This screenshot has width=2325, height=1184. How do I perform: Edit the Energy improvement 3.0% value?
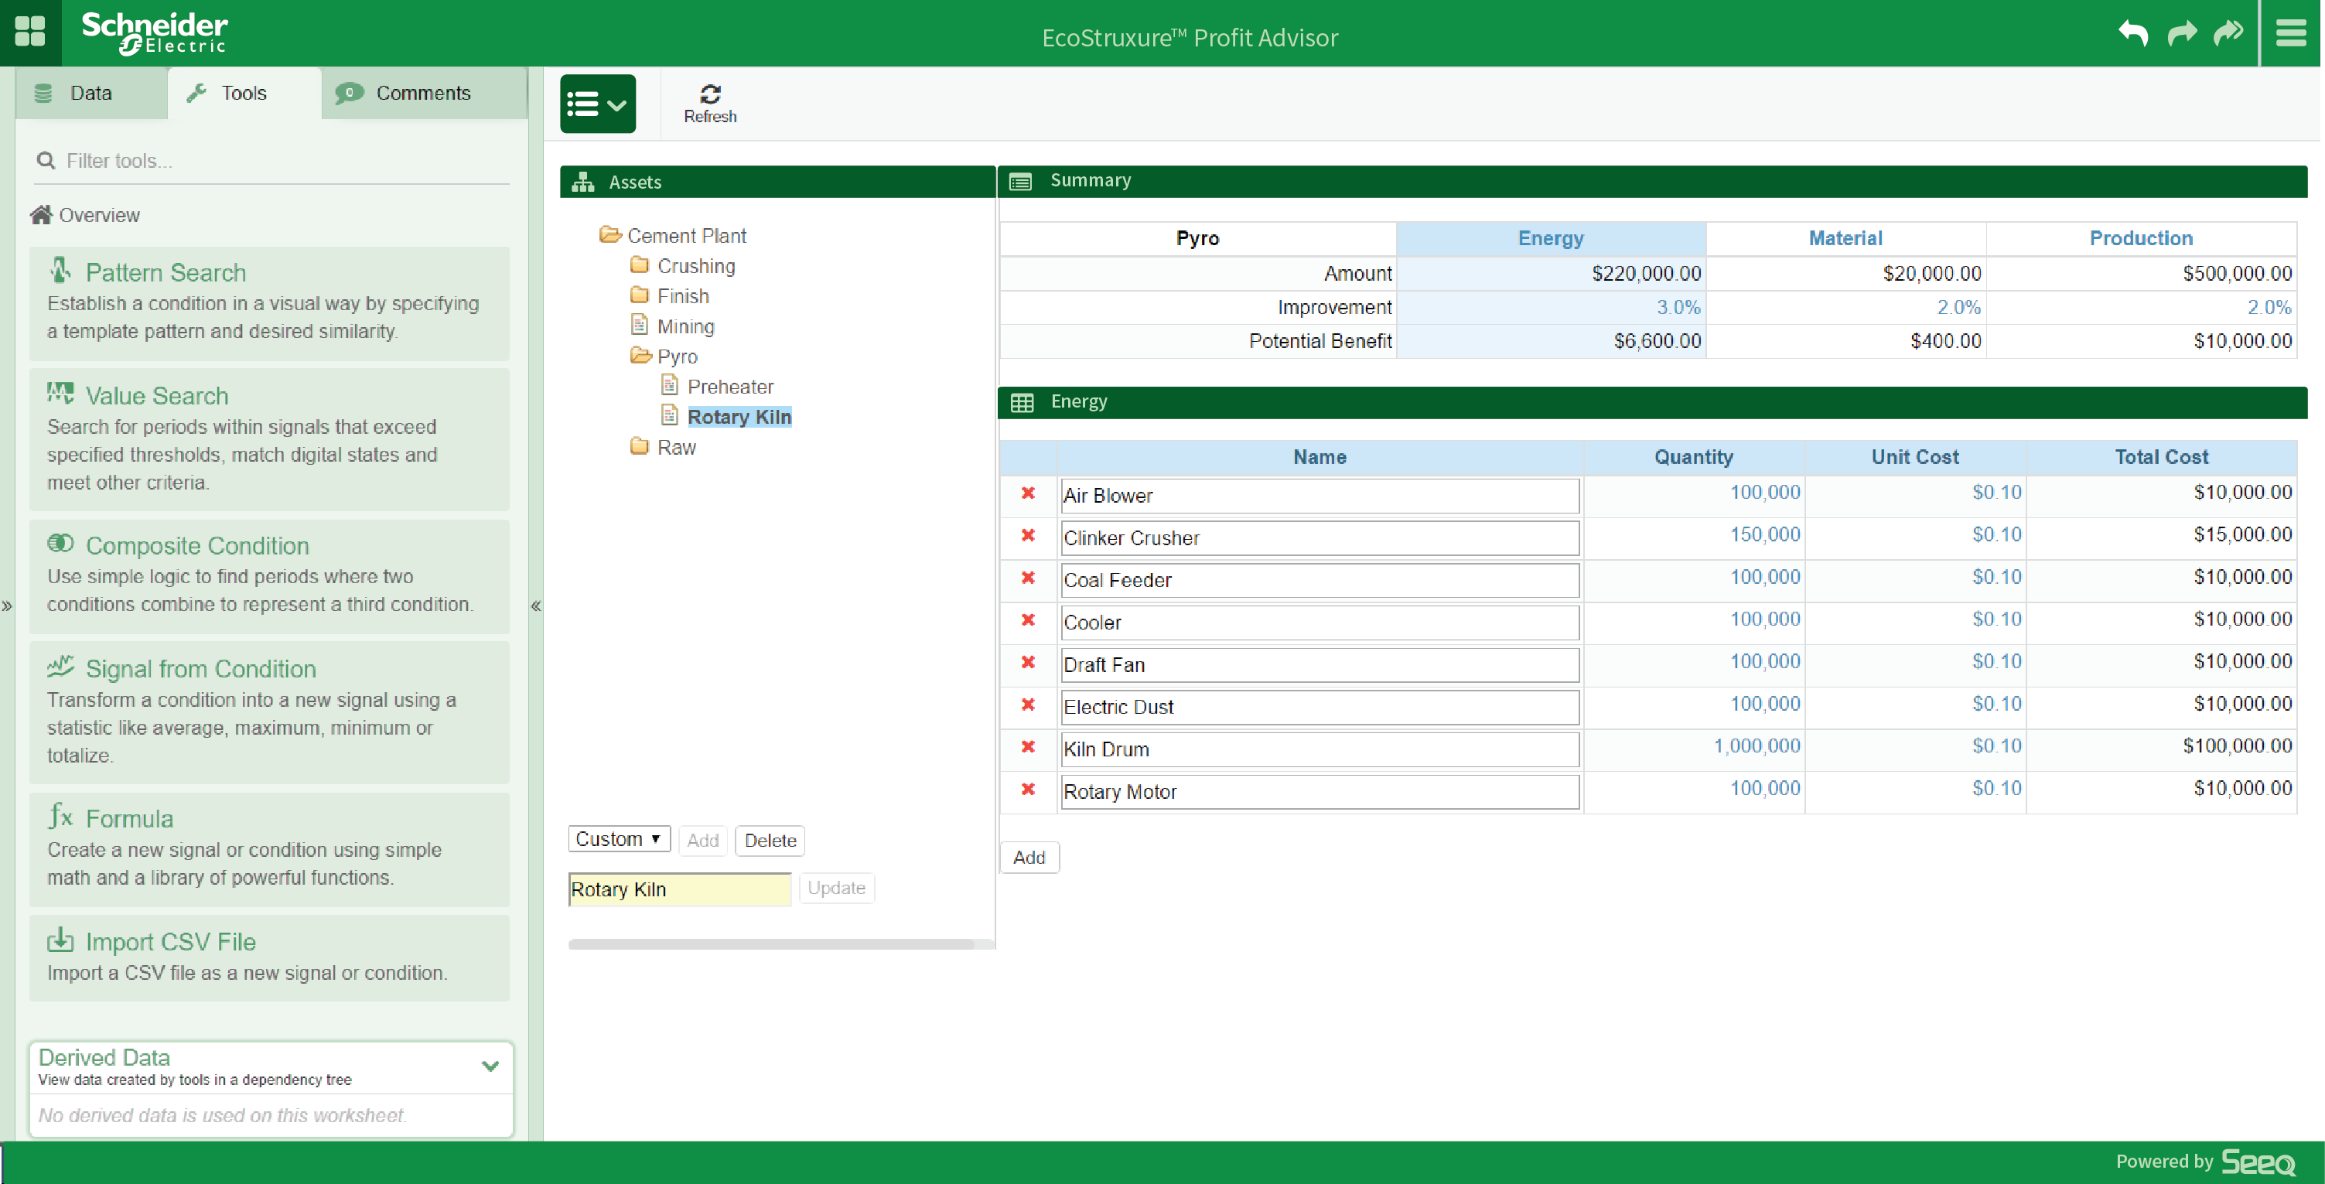coord(1678,308)
